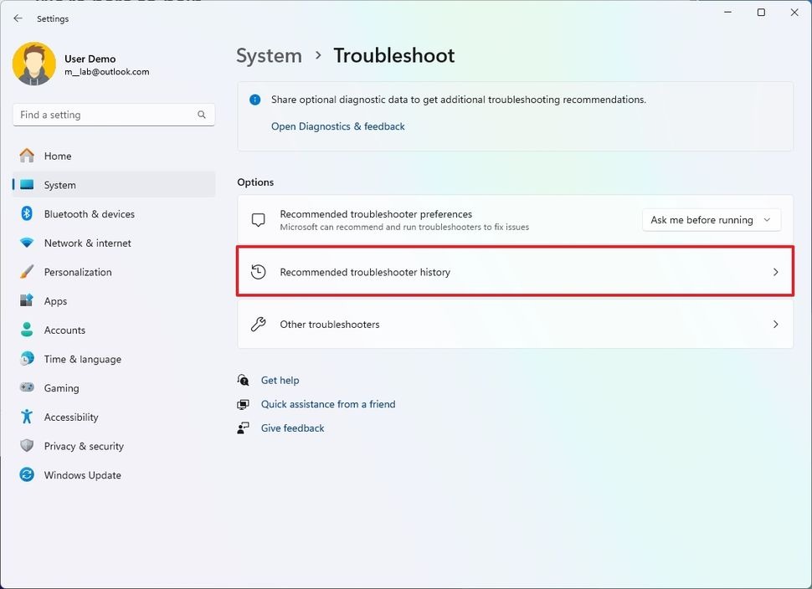The height and width of the screenshot is (589, 812).
Task: Click System in the breadcrumb trail
Action: pyautogui.click(x=269, y=55)
